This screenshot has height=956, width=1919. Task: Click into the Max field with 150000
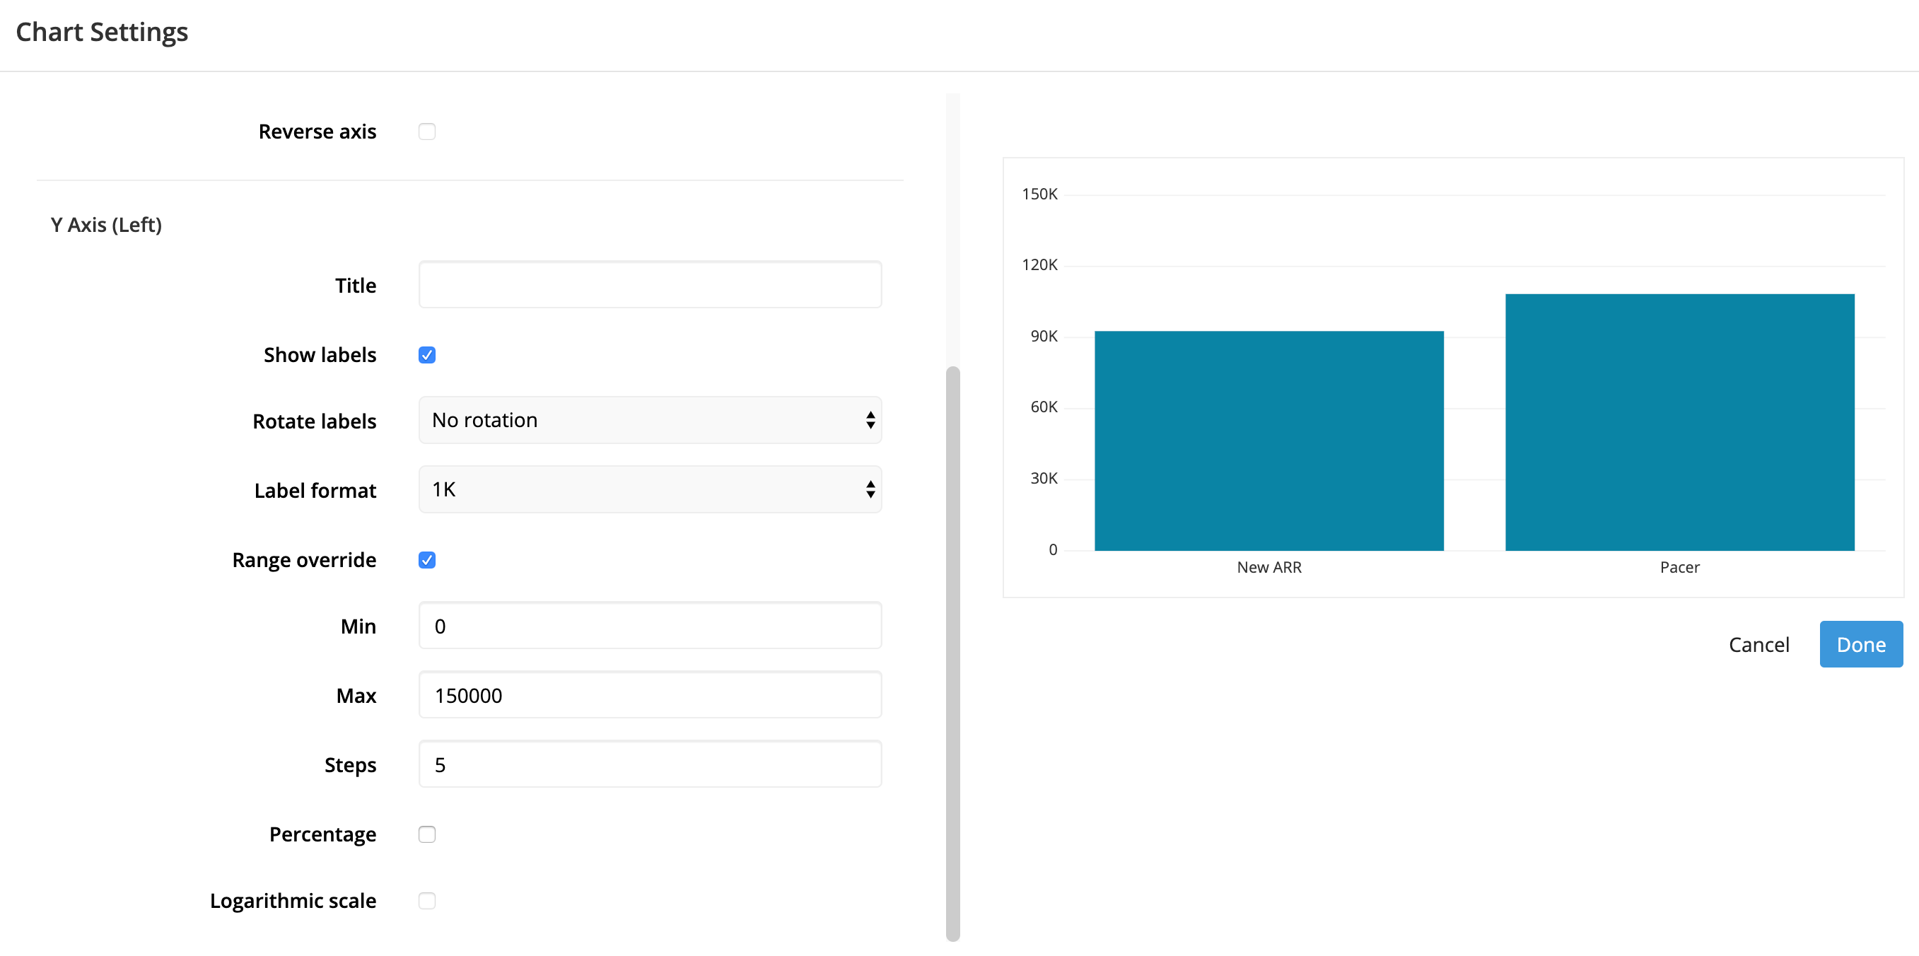click(x=650, y=695)
